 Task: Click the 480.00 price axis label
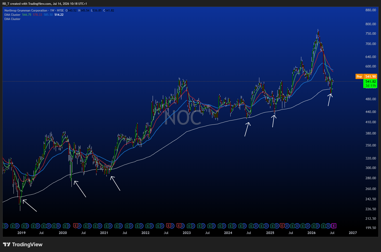tap(371, 99)
